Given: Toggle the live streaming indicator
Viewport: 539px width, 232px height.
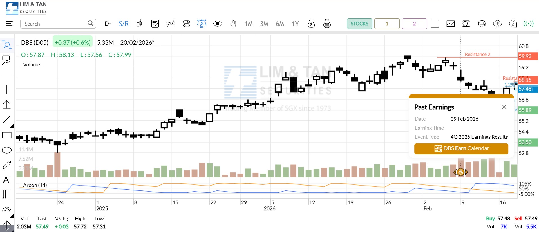Looking at the screenshot, I should pos(528,24).
